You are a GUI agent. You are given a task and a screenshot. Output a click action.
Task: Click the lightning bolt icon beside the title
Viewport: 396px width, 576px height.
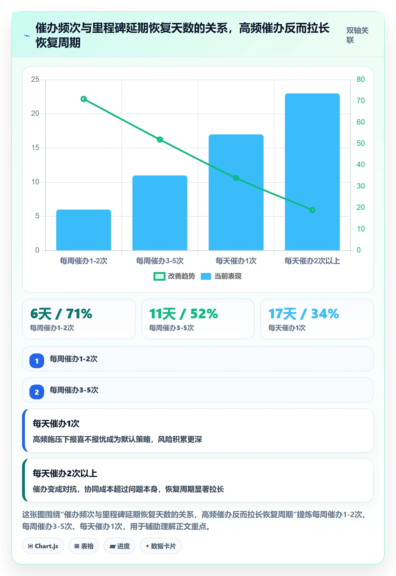pos(27,36)
